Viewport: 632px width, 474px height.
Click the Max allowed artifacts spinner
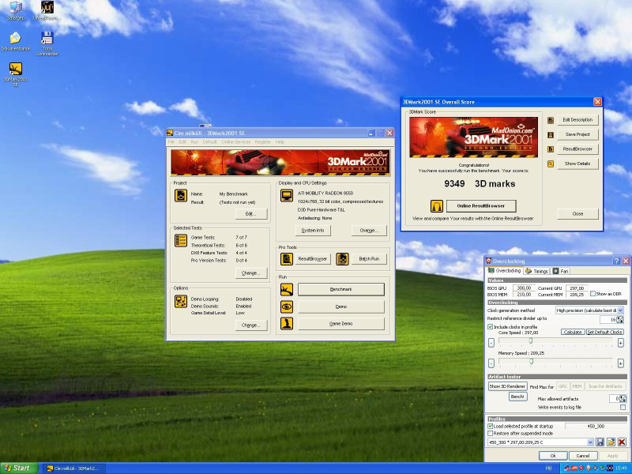pos(623,399)
